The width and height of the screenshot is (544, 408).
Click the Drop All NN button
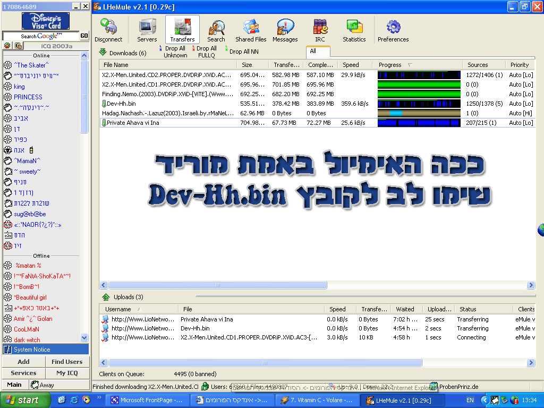pyautogui.click(x=242, y=52)
